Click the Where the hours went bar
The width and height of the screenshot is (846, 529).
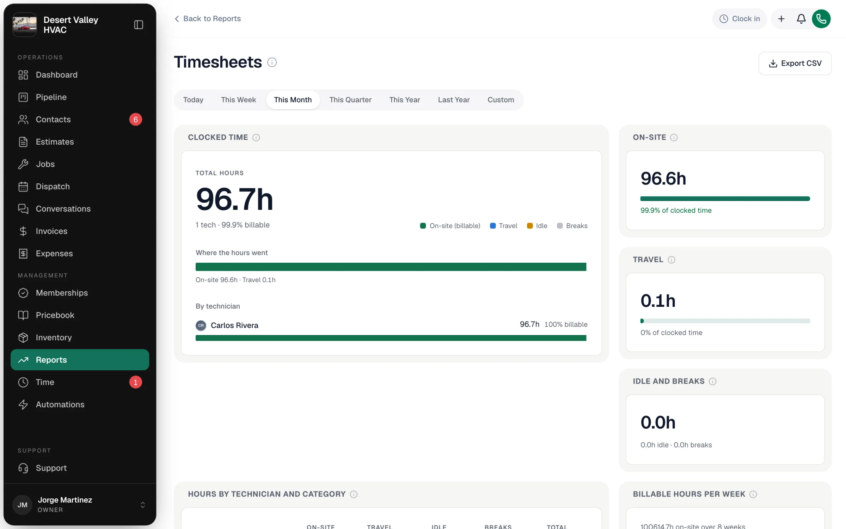(x=391, y=267)
